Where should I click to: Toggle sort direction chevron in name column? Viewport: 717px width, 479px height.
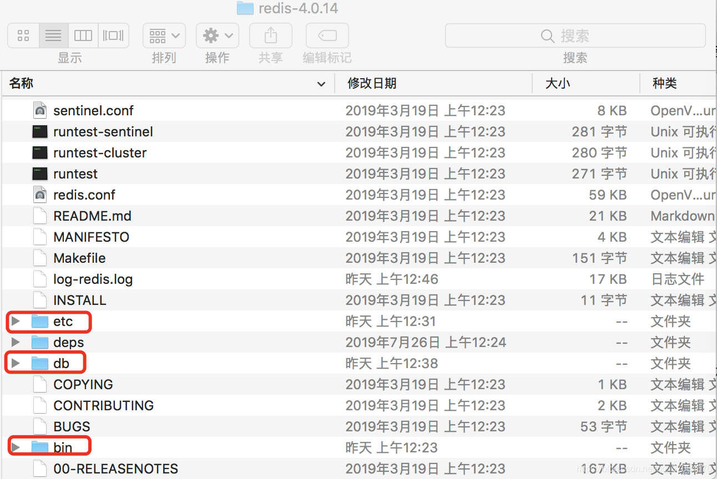click(321, 84)
